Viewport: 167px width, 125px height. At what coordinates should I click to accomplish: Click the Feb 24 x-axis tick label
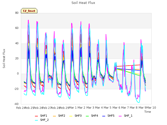pos(21,108)
